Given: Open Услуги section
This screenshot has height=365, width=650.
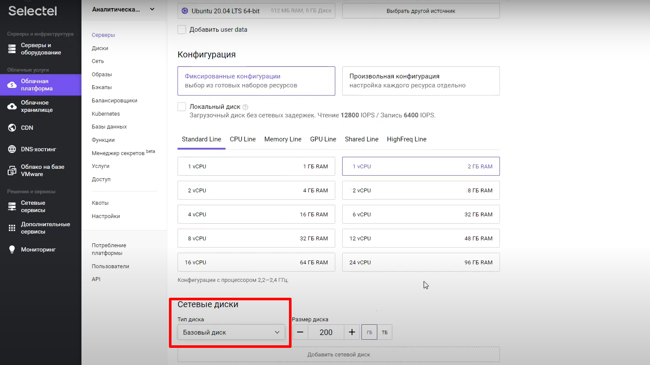Looking at the screenshot, I should tap(101, 166).
